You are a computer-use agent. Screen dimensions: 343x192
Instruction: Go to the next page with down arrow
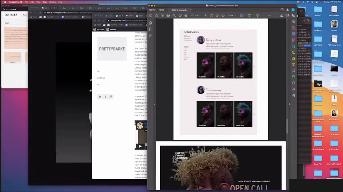pos(186,15)
